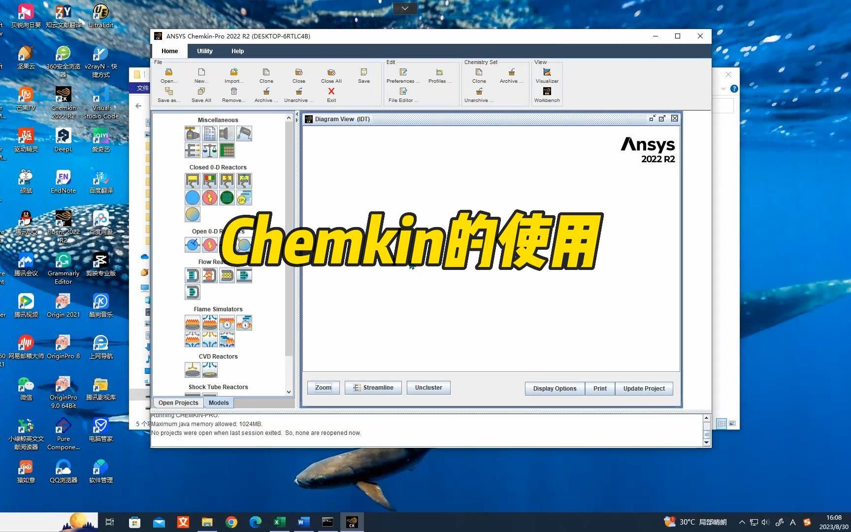Expand the dropdown chevron at top of screen
The image size is (851, 532).
(x=405, y=8)
